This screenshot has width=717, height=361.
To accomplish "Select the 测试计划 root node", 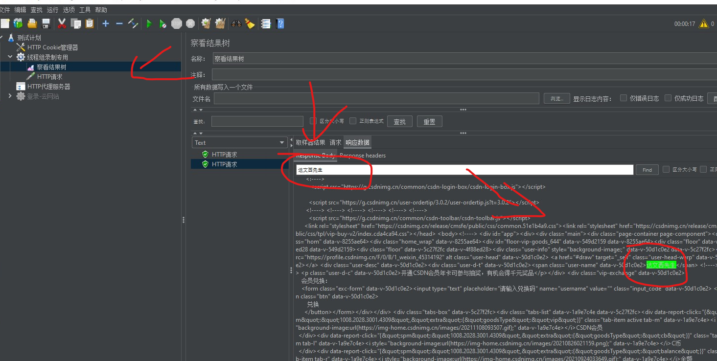I will 29,38.
